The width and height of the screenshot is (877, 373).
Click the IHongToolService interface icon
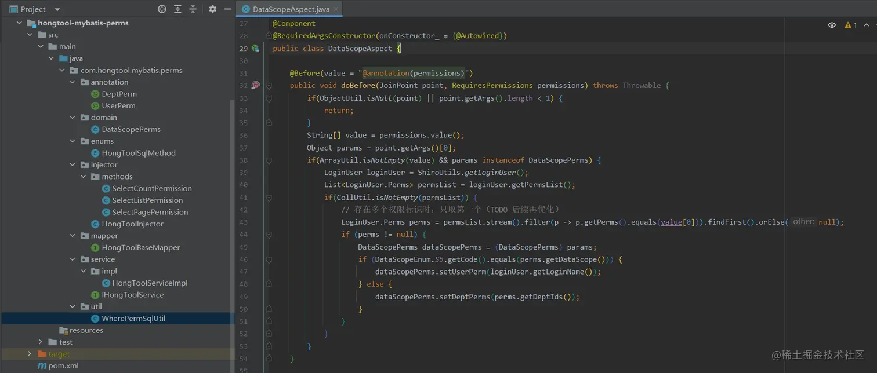(x=96, y=295)
